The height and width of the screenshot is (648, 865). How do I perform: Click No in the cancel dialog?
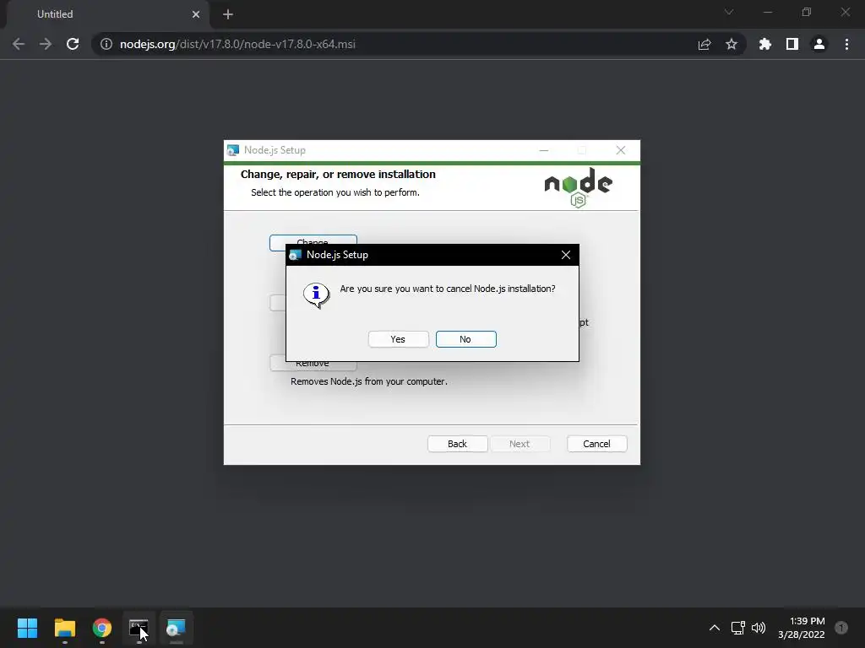tap(465, 339)
